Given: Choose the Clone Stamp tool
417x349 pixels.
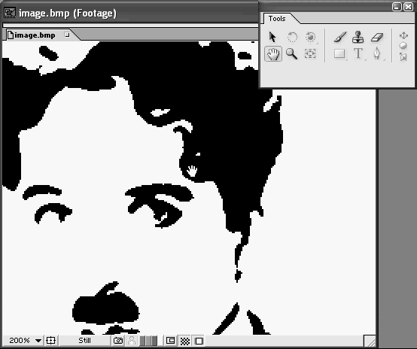Looking at the screenshot, I should 358,37.
